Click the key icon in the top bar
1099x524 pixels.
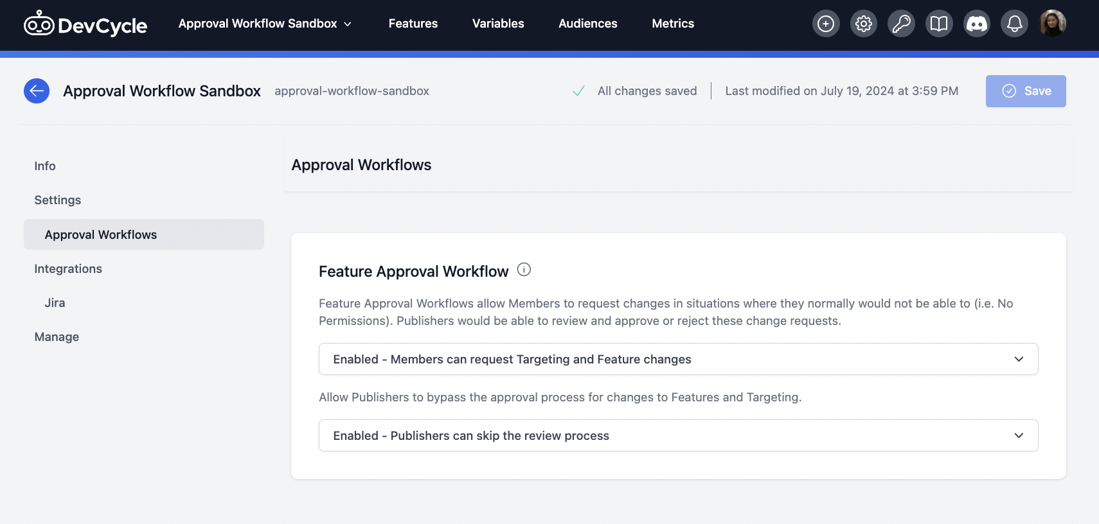[901, 24]
